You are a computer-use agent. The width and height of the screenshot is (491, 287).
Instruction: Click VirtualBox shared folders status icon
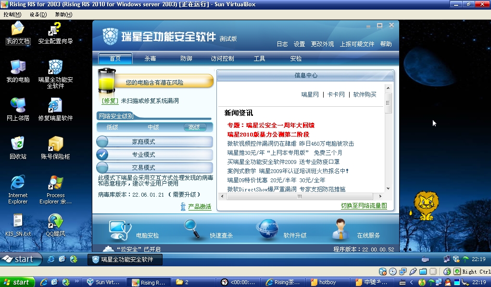423,272
